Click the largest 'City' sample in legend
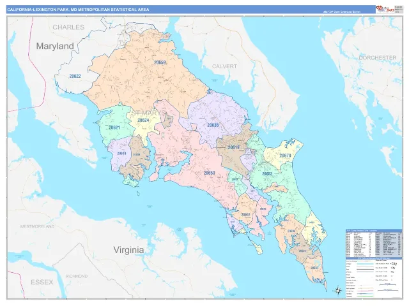 pos(394,264)
